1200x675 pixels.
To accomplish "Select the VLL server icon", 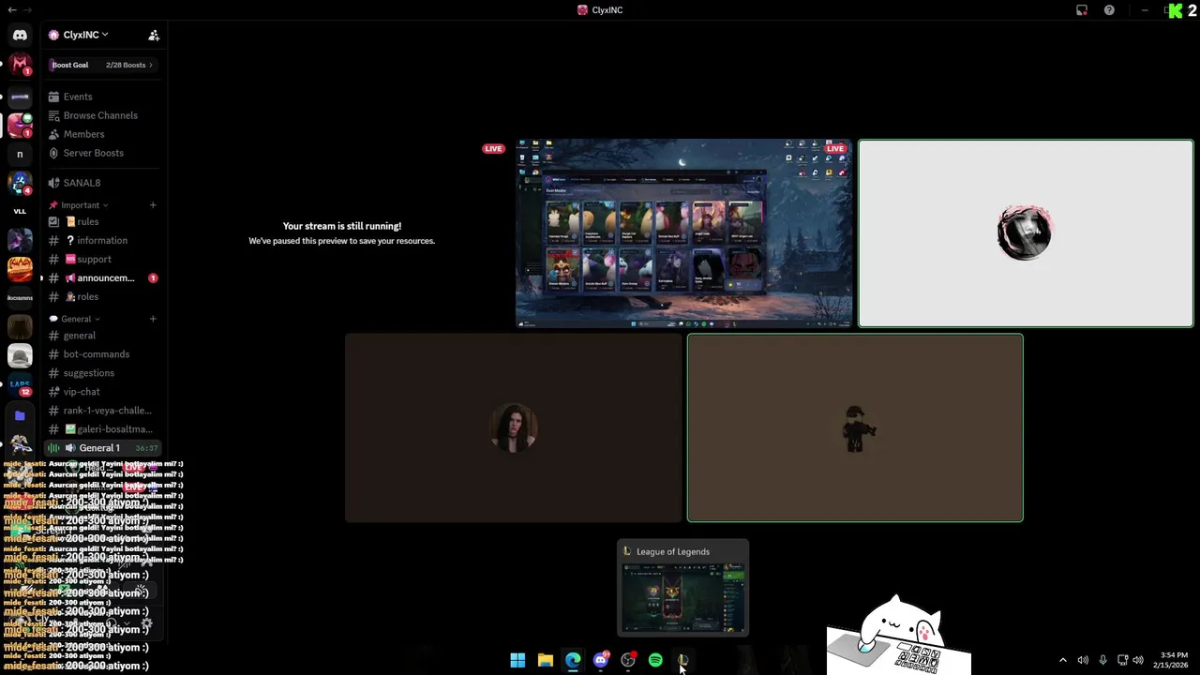I will pos(20,212).
